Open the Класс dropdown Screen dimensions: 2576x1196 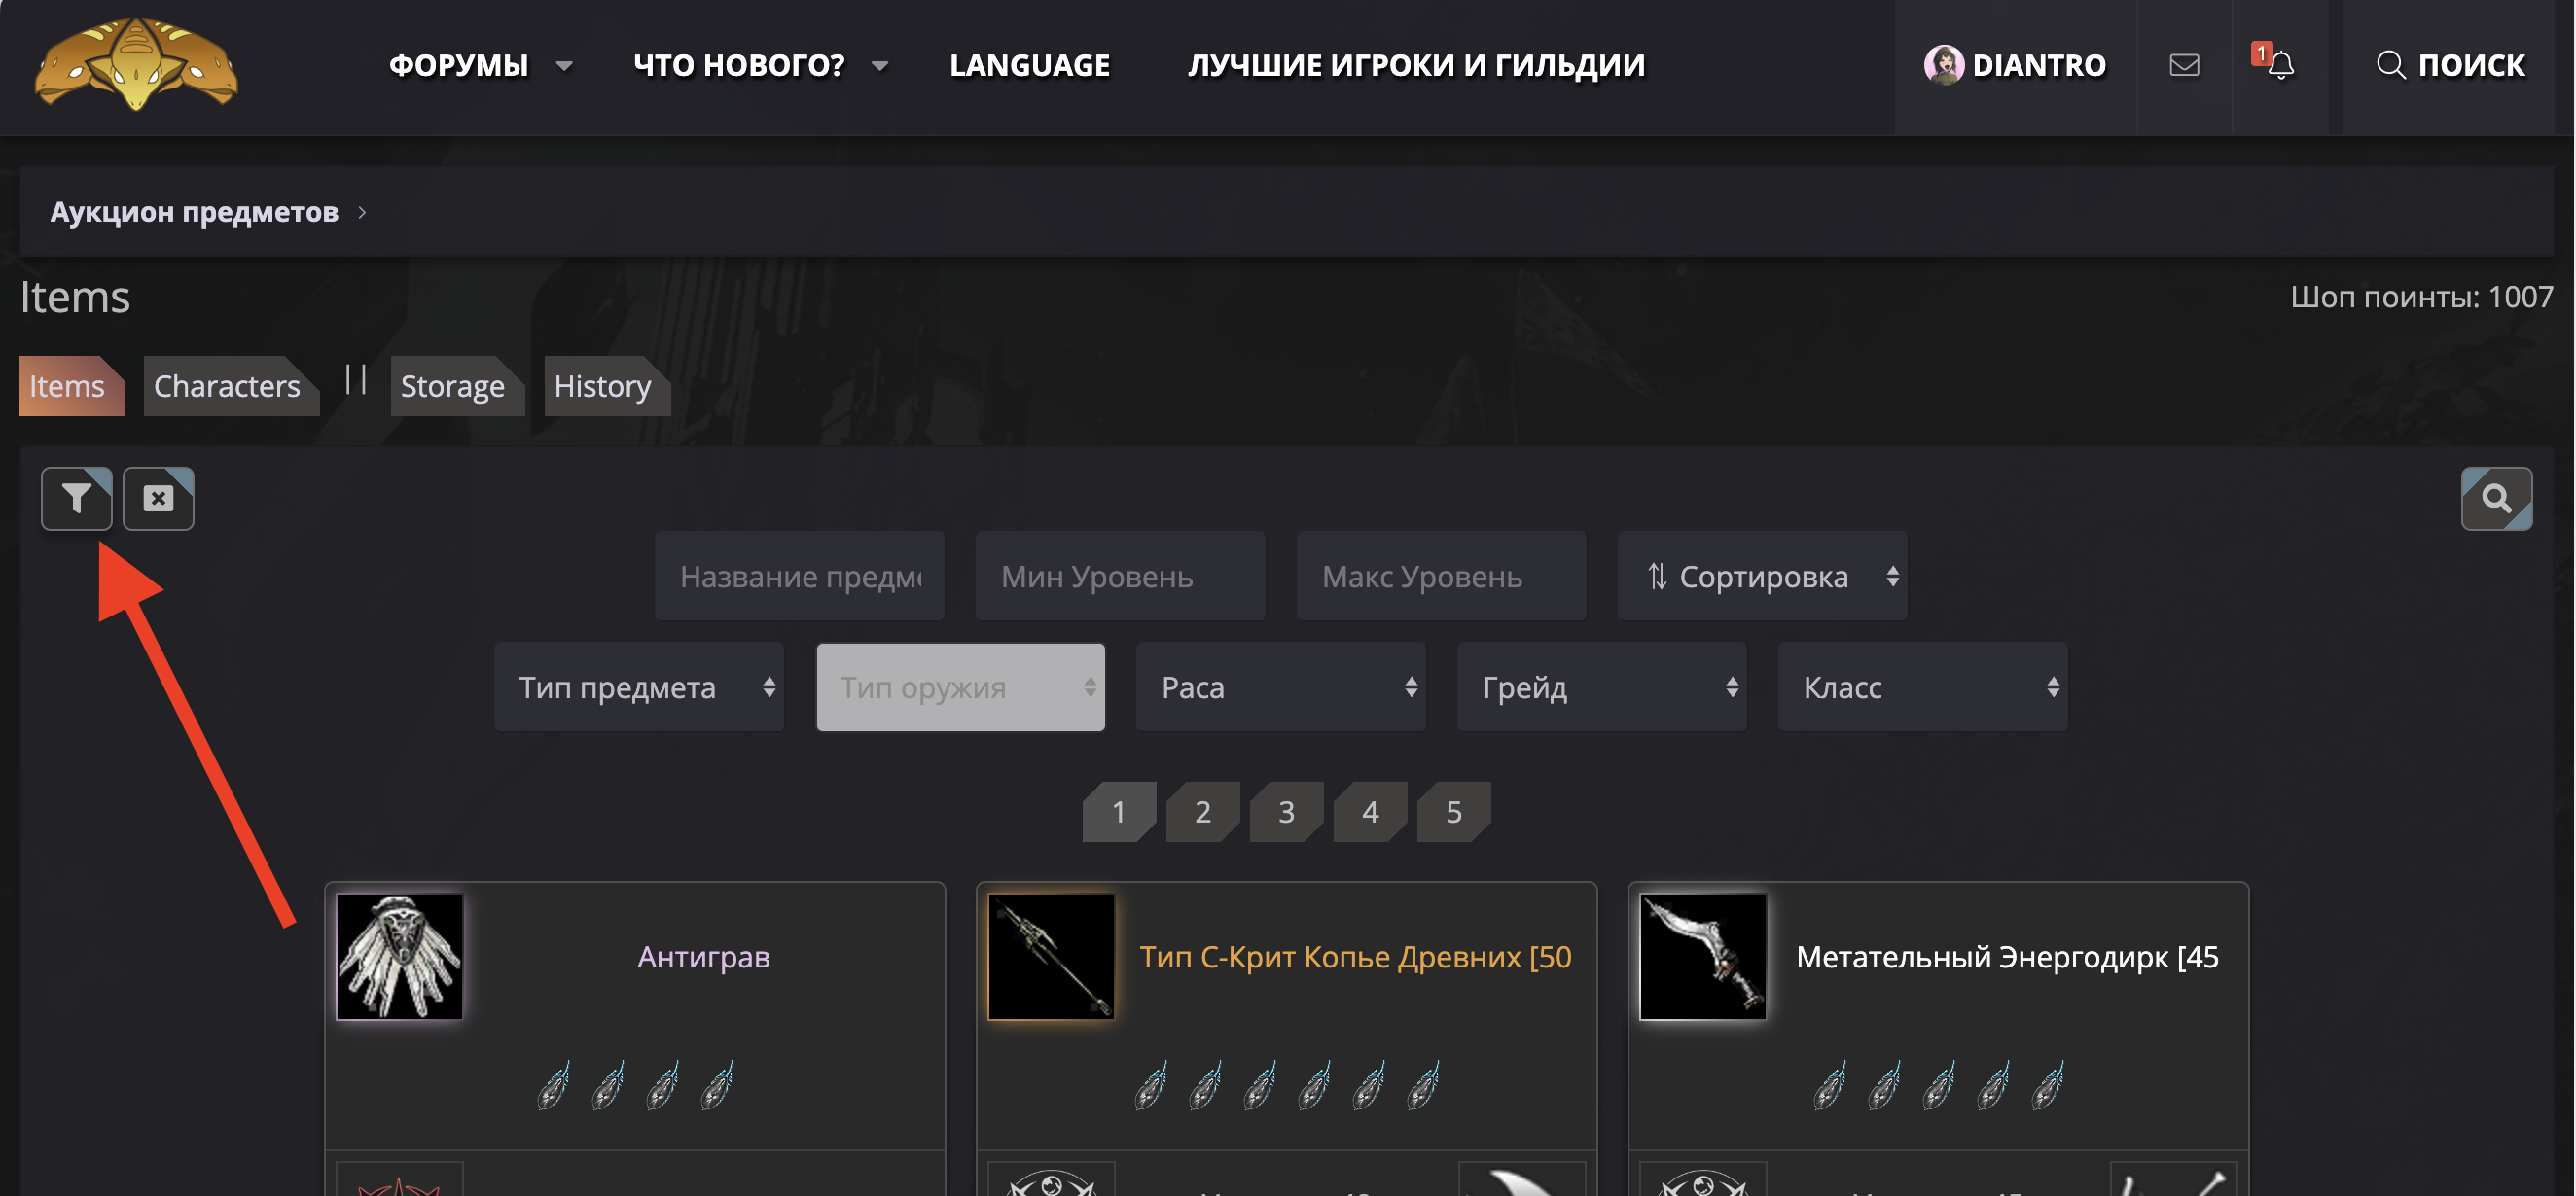click(x=1921, y=687)
